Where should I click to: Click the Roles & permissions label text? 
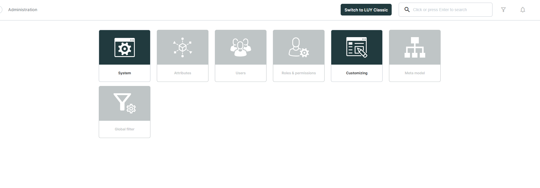[299, 73]
